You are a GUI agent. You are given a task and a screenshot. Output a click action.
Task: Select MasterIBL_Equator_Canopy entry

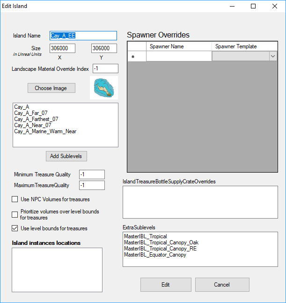point(155,255)
